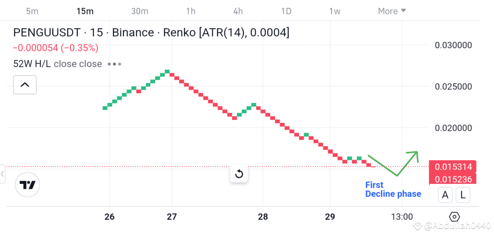Screen dimensions: 494x234
Task: Click the red current price label 0.015314
Action: pos(453,167)
